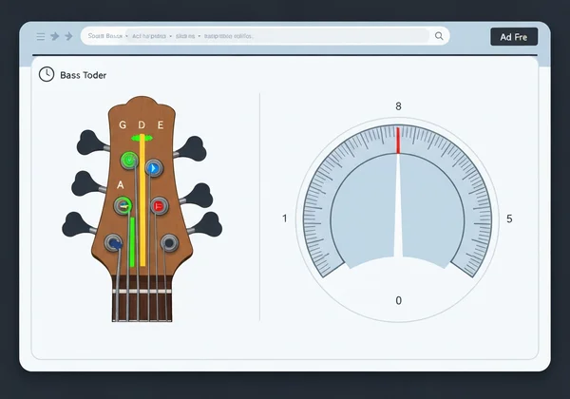This screenshot has height=399, width=570.
Task: Click the clock icon beside Bass Toder
Action: pos(46,74)
